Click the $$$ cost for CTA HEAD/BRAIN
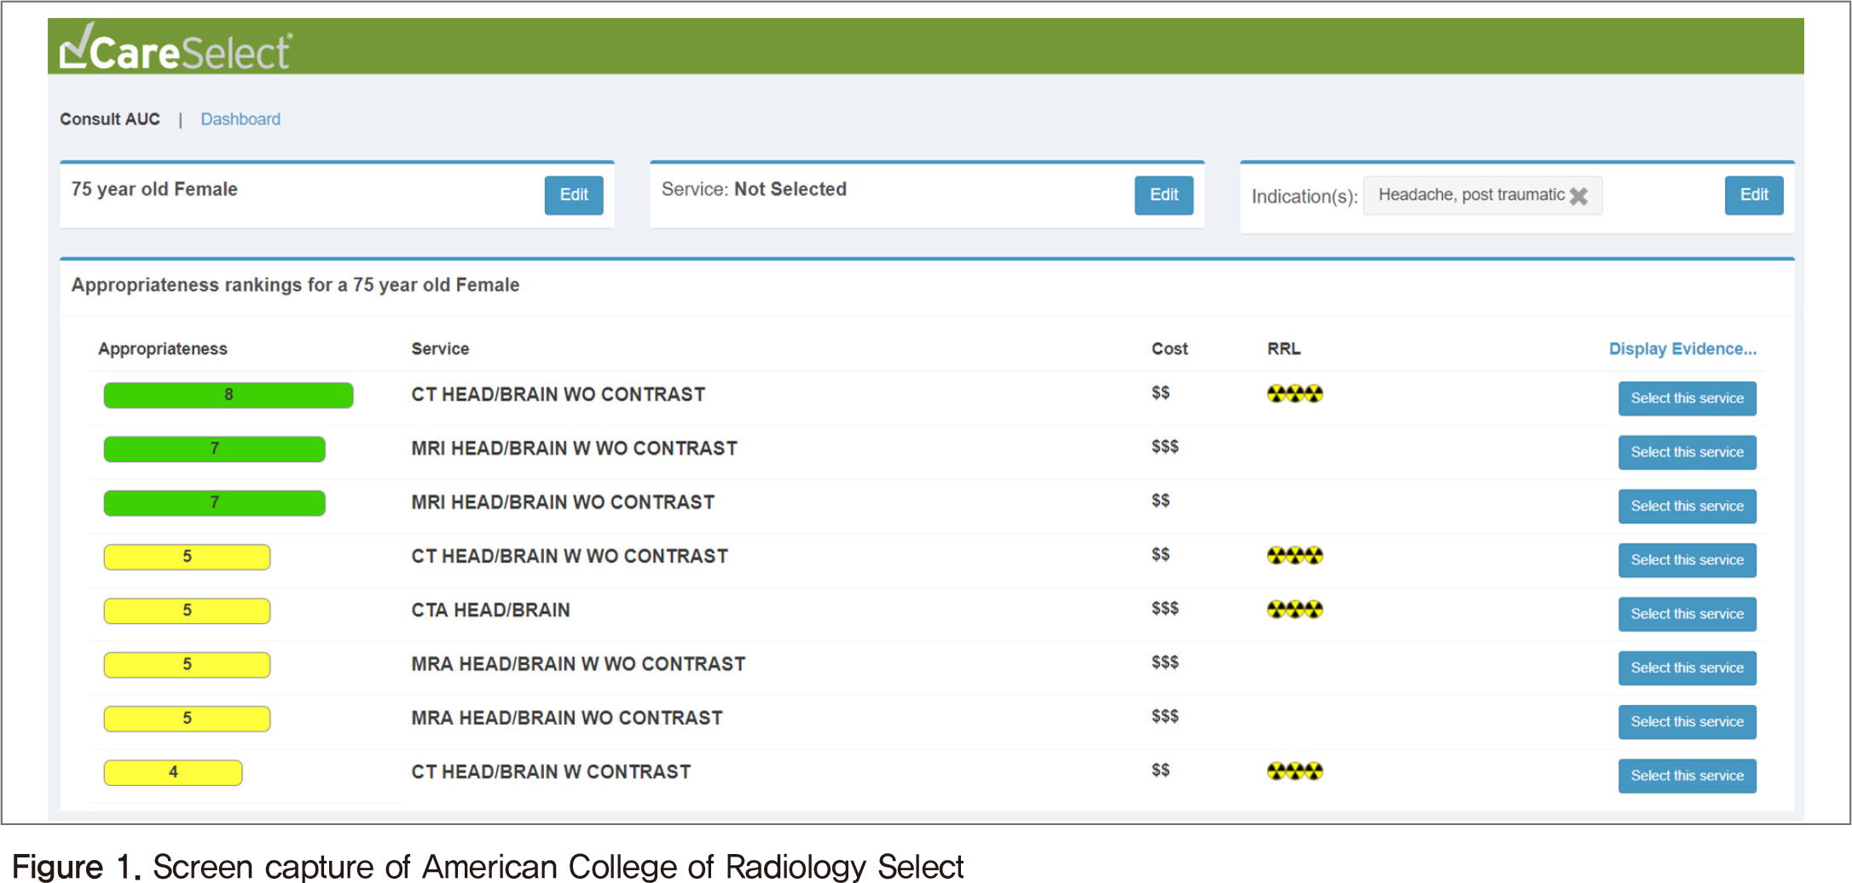This screenshot has height=883, width=1852. 1165,608
